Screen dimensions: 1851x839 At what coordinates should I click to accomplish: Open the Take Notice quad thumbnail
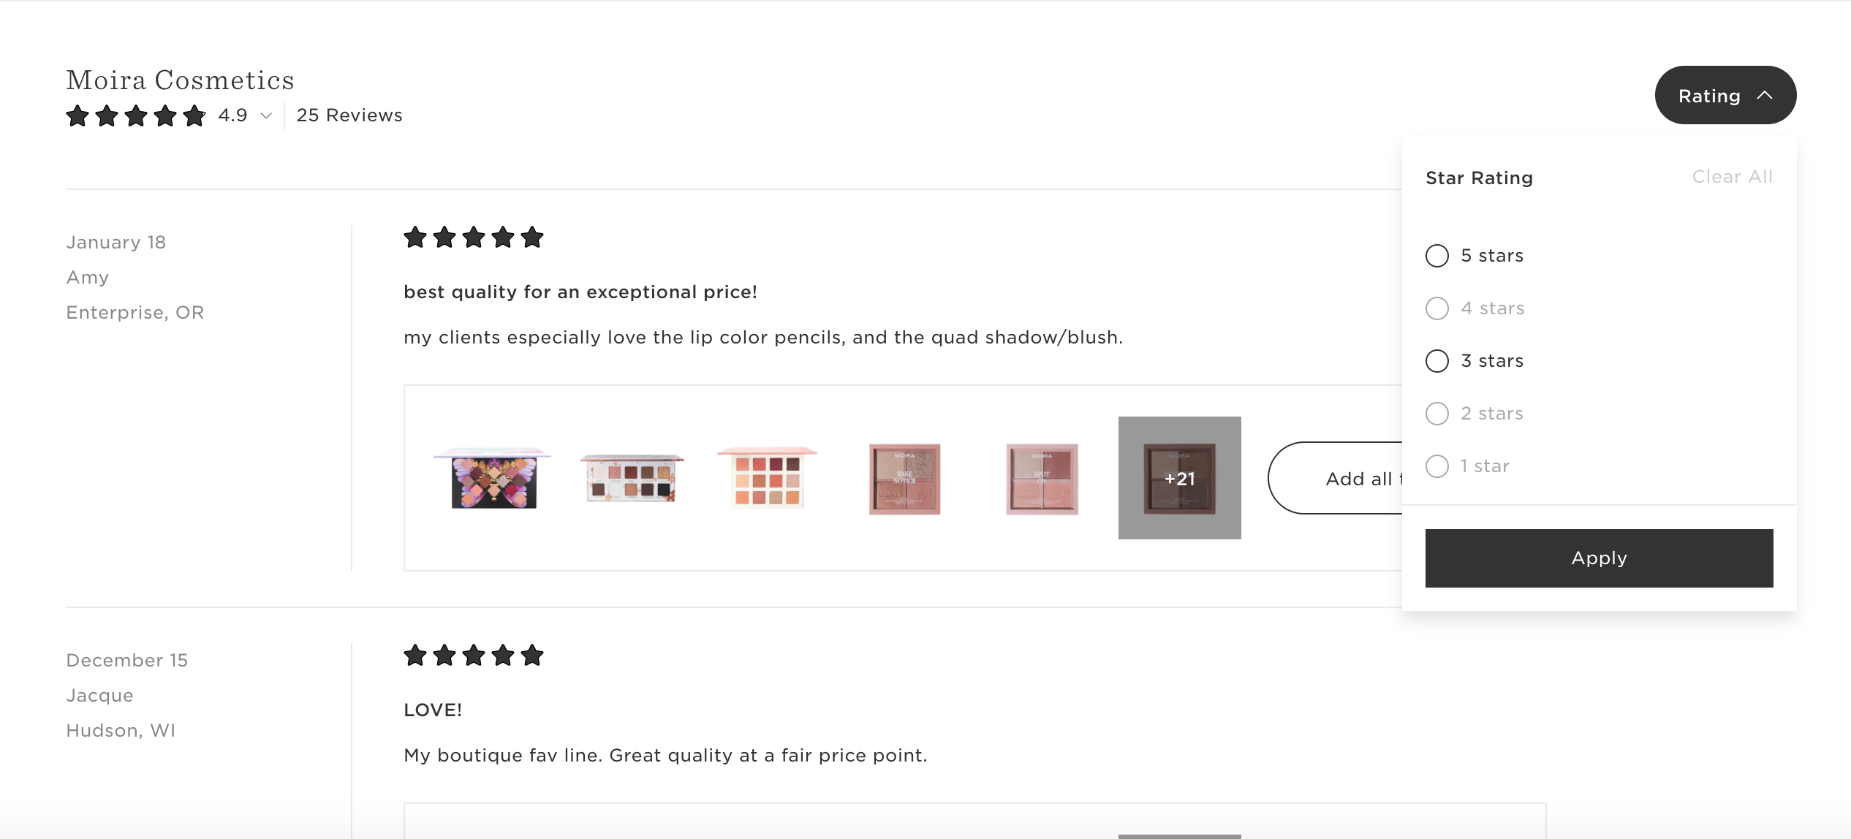point(904,479)
